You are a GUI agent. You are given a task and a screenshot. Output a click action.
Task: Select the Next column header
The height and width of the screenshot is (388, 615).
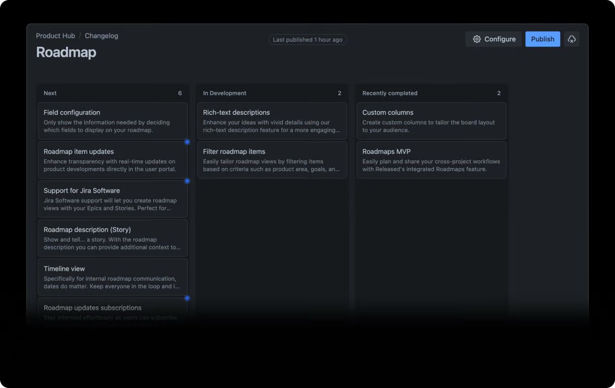(x=50, y=93)
